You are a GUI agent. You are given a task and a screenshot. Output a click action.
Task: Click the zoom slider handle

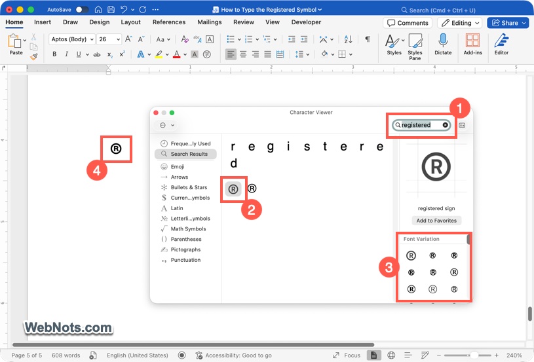(474, 355)
